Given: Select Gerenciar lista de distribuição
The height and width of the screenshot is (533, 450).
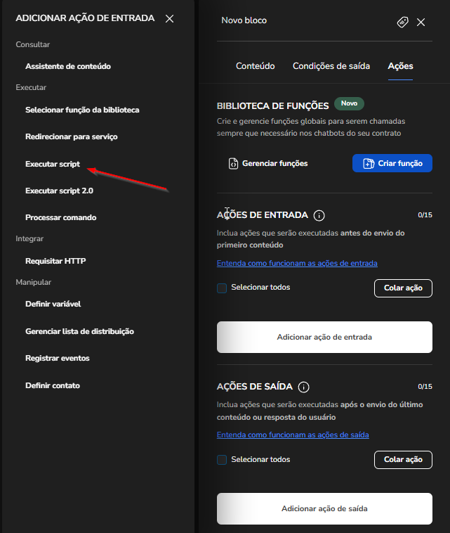Looking at the screenshot, I should coord(80,331).
